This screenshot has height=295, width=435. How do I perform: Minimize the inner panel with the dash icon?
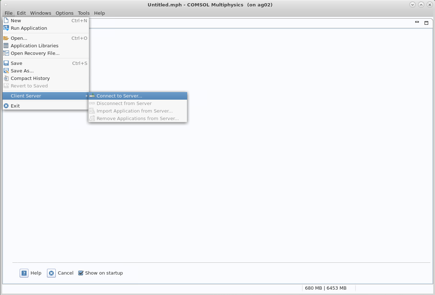[x=417, y=22]
